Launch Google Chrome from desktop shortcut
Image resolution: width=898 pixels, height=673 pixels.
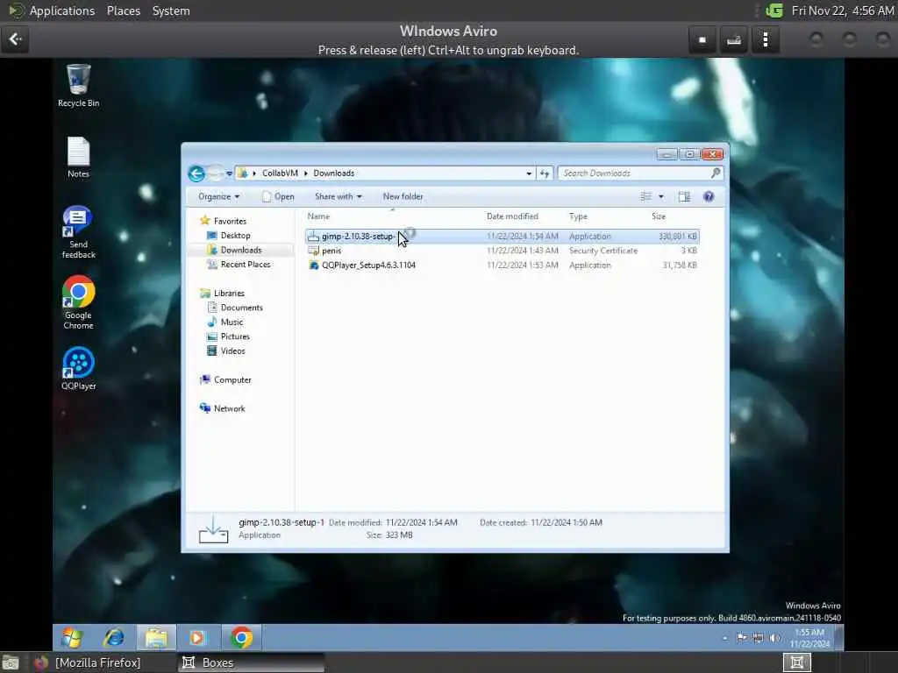click(78, 302)
